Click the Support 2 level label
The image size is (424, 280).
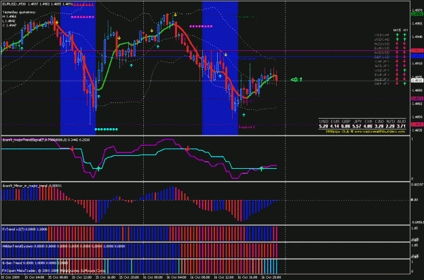point(247,127)
